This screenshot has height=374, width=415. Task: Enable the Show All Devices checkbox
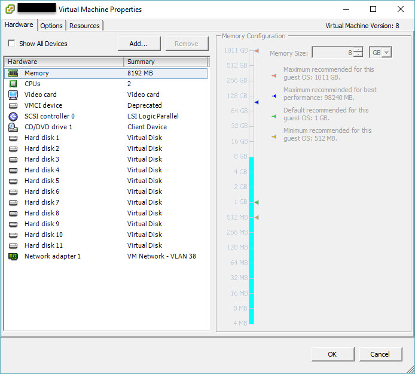(11, 44)
